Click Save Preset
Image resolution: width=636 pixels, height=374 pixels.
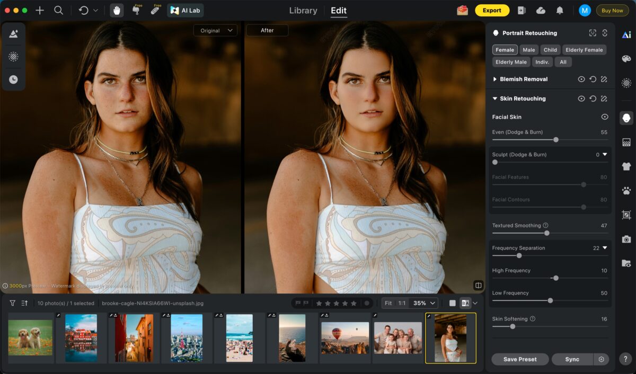coord(519,359)
